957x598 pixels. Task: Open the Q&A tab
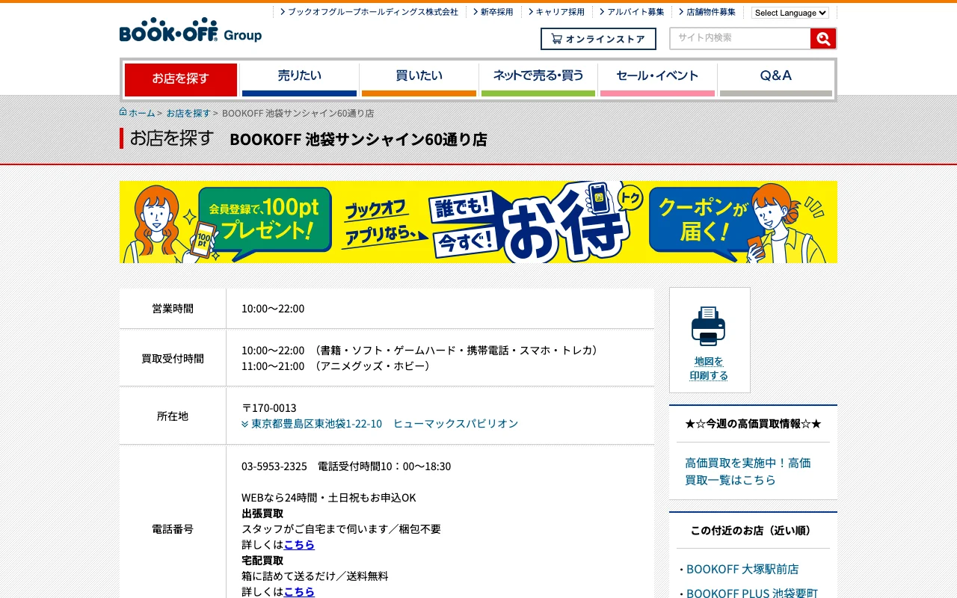(x=776, y=79)
